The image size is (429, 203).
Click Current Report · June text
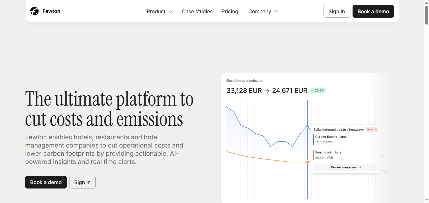tap(331, 137)
